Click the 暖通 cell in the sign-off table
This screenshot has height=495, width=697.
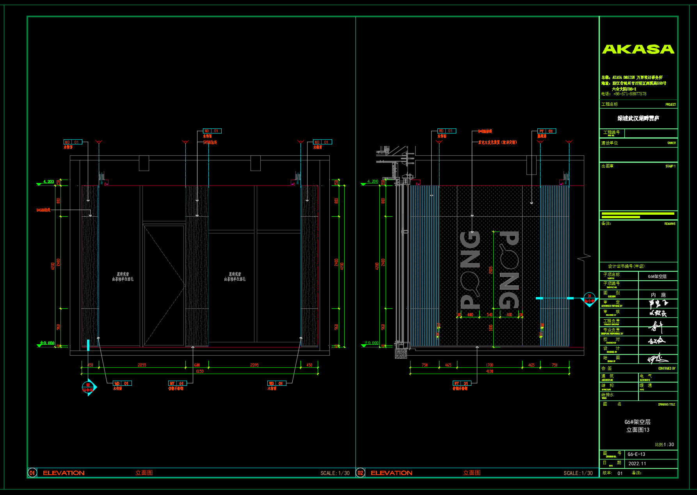[x=658, y=386]
